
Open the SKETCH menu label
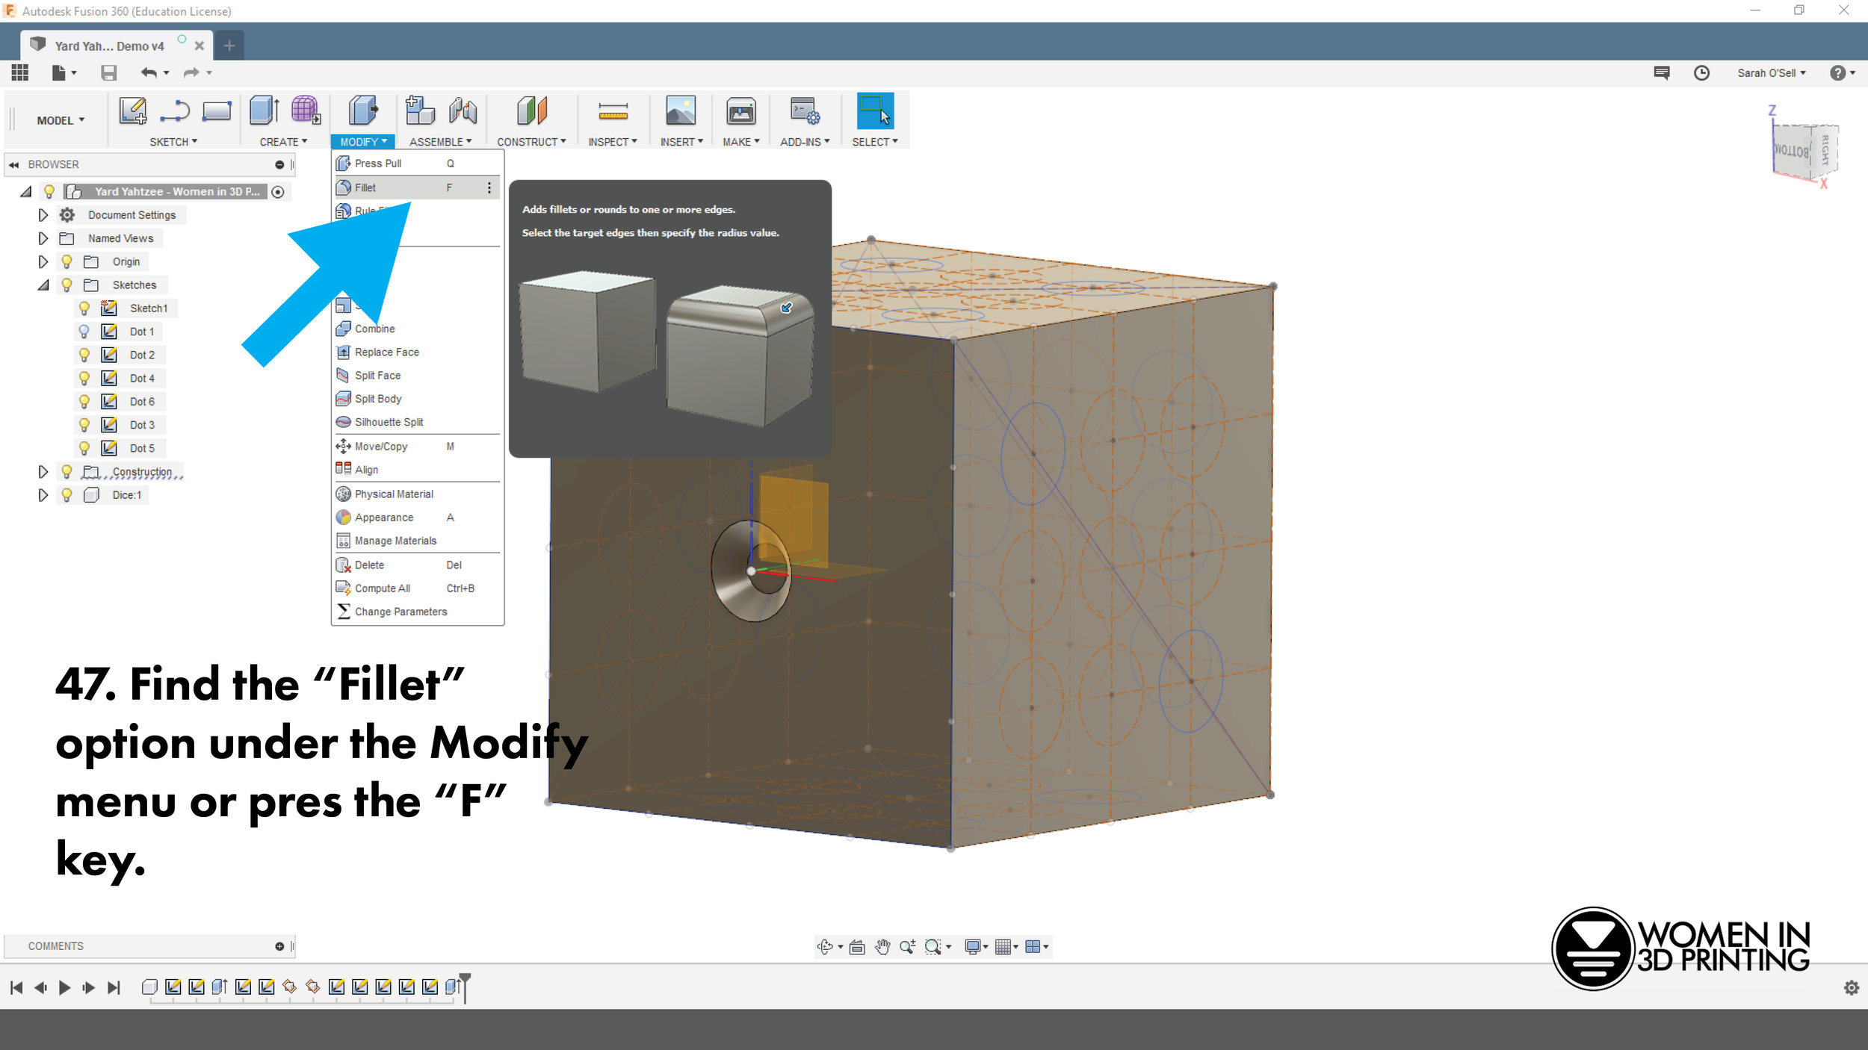click(x=173, y=142)
